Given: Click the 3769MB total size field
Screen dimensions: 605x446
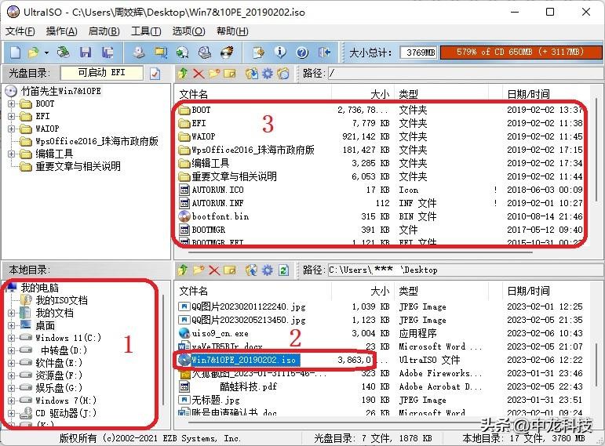Looking at the screenshot, I should click(419, 52).
